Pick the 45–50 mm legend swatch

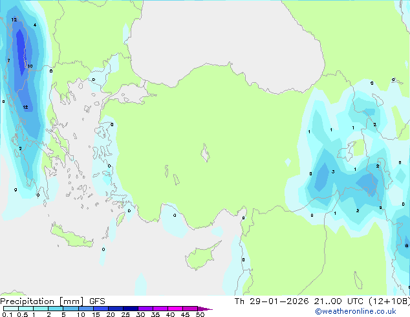pyautogui.click(x=190, y=309)
